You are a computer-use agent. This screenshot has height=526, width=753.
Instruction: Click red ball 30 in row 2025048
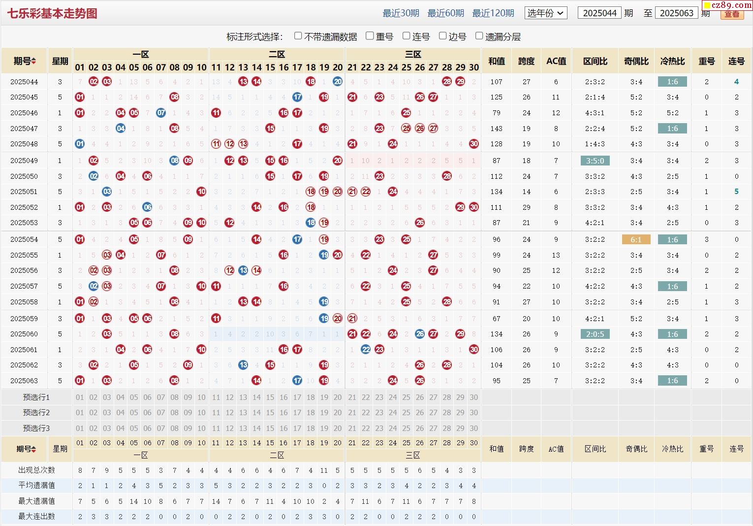473,144
